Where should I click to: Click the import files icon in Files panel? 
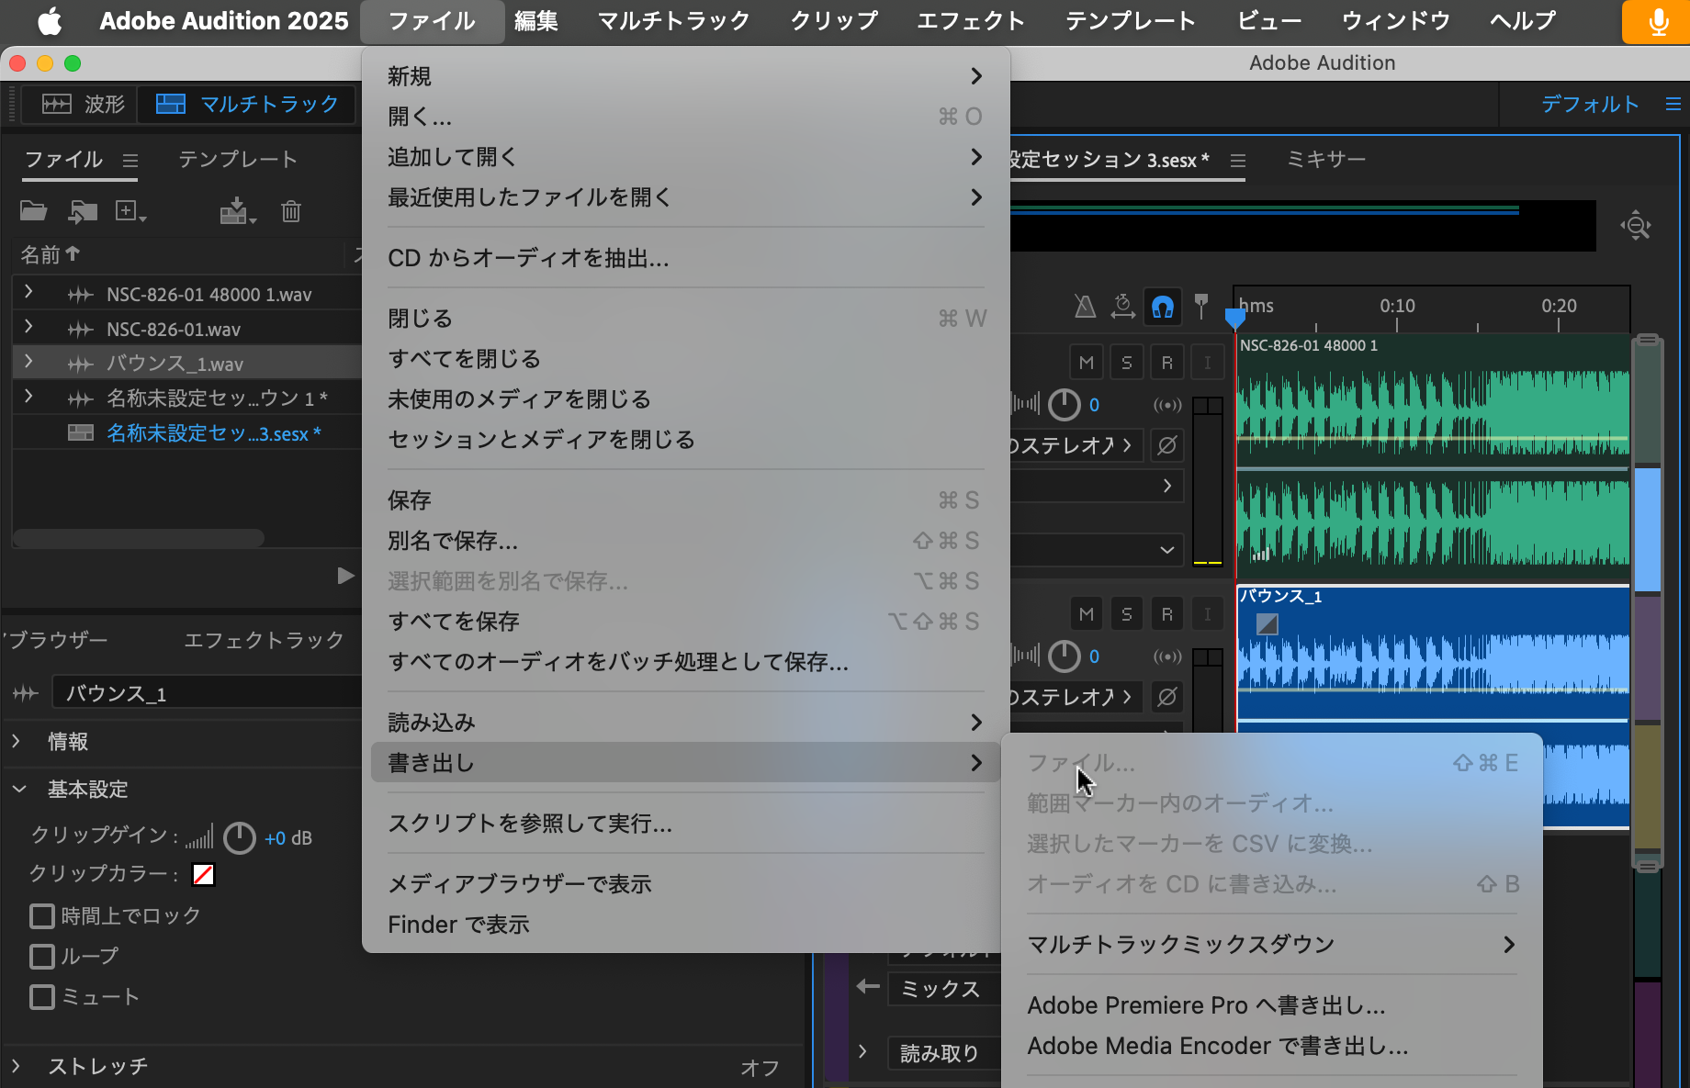coord(83,210)
